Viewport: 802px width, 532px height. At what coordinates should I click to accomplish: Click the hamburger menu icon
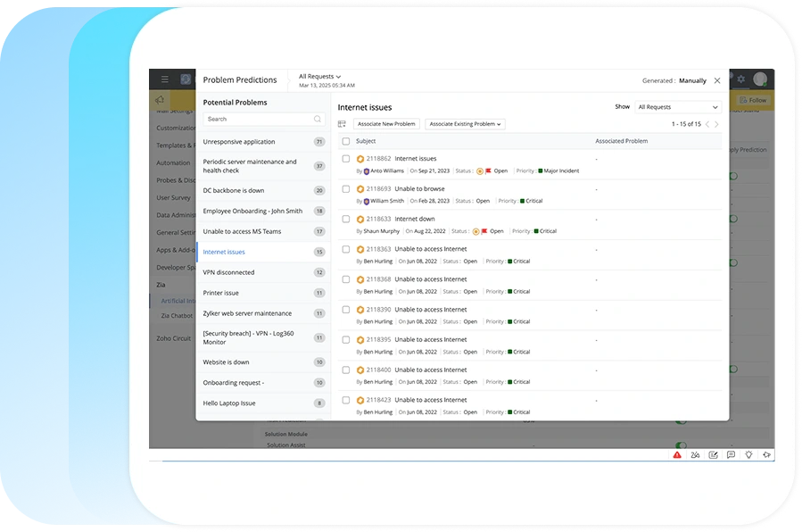point(164,79)
